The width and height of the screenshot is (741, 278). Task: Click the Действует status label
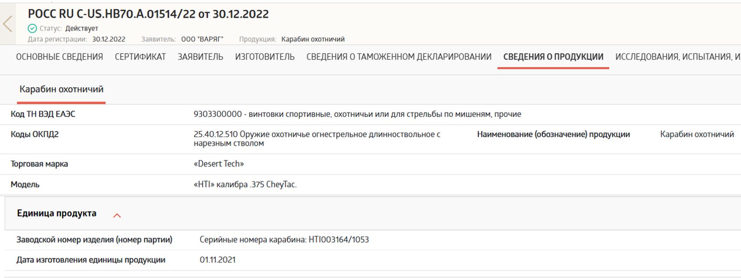click(82, 29)
